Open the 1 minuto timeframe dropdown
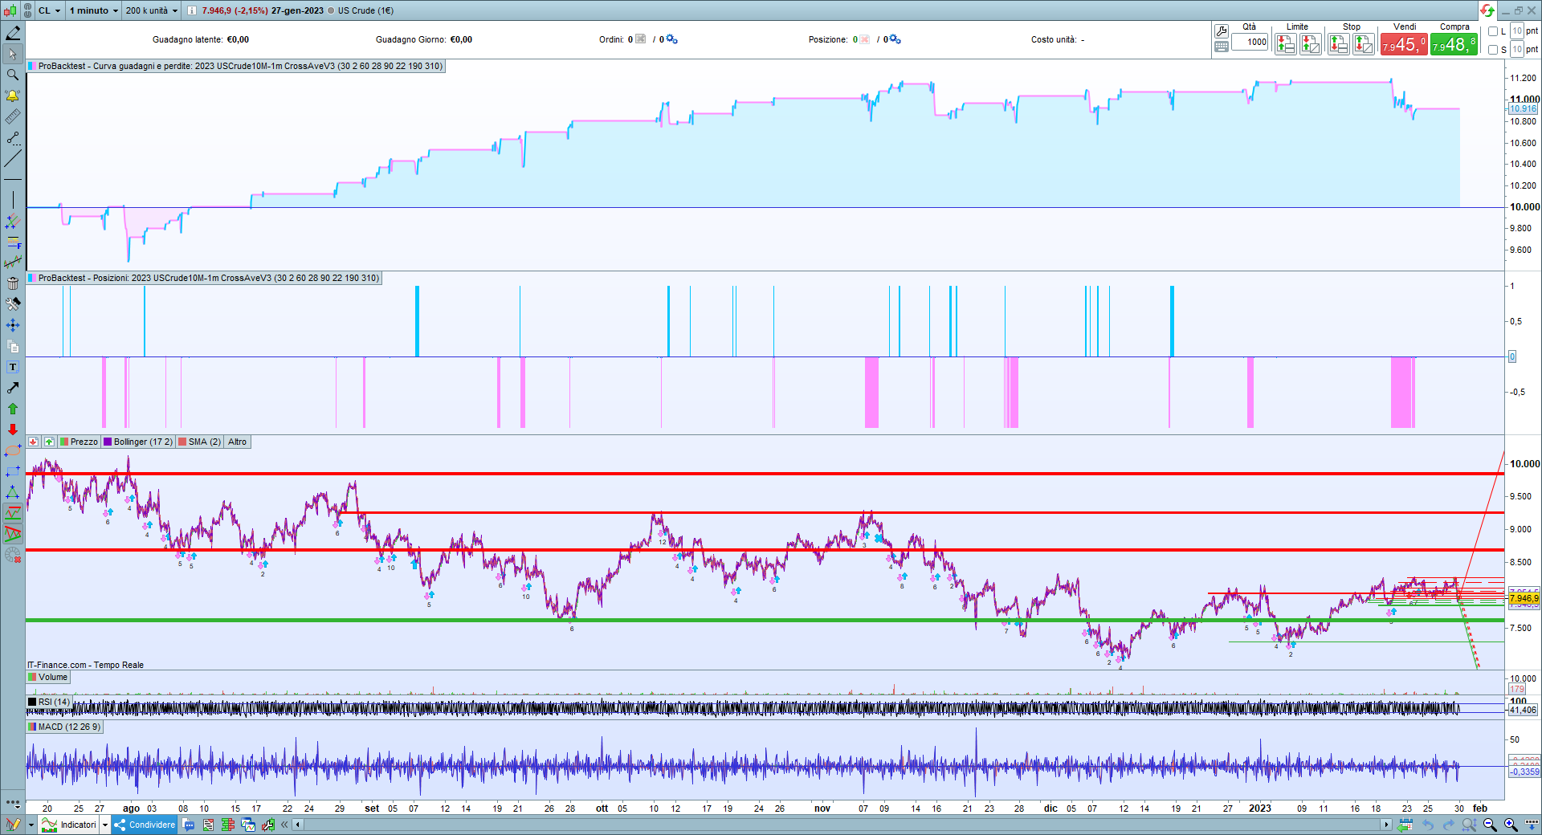1542x835 pixels. point(93,10)
